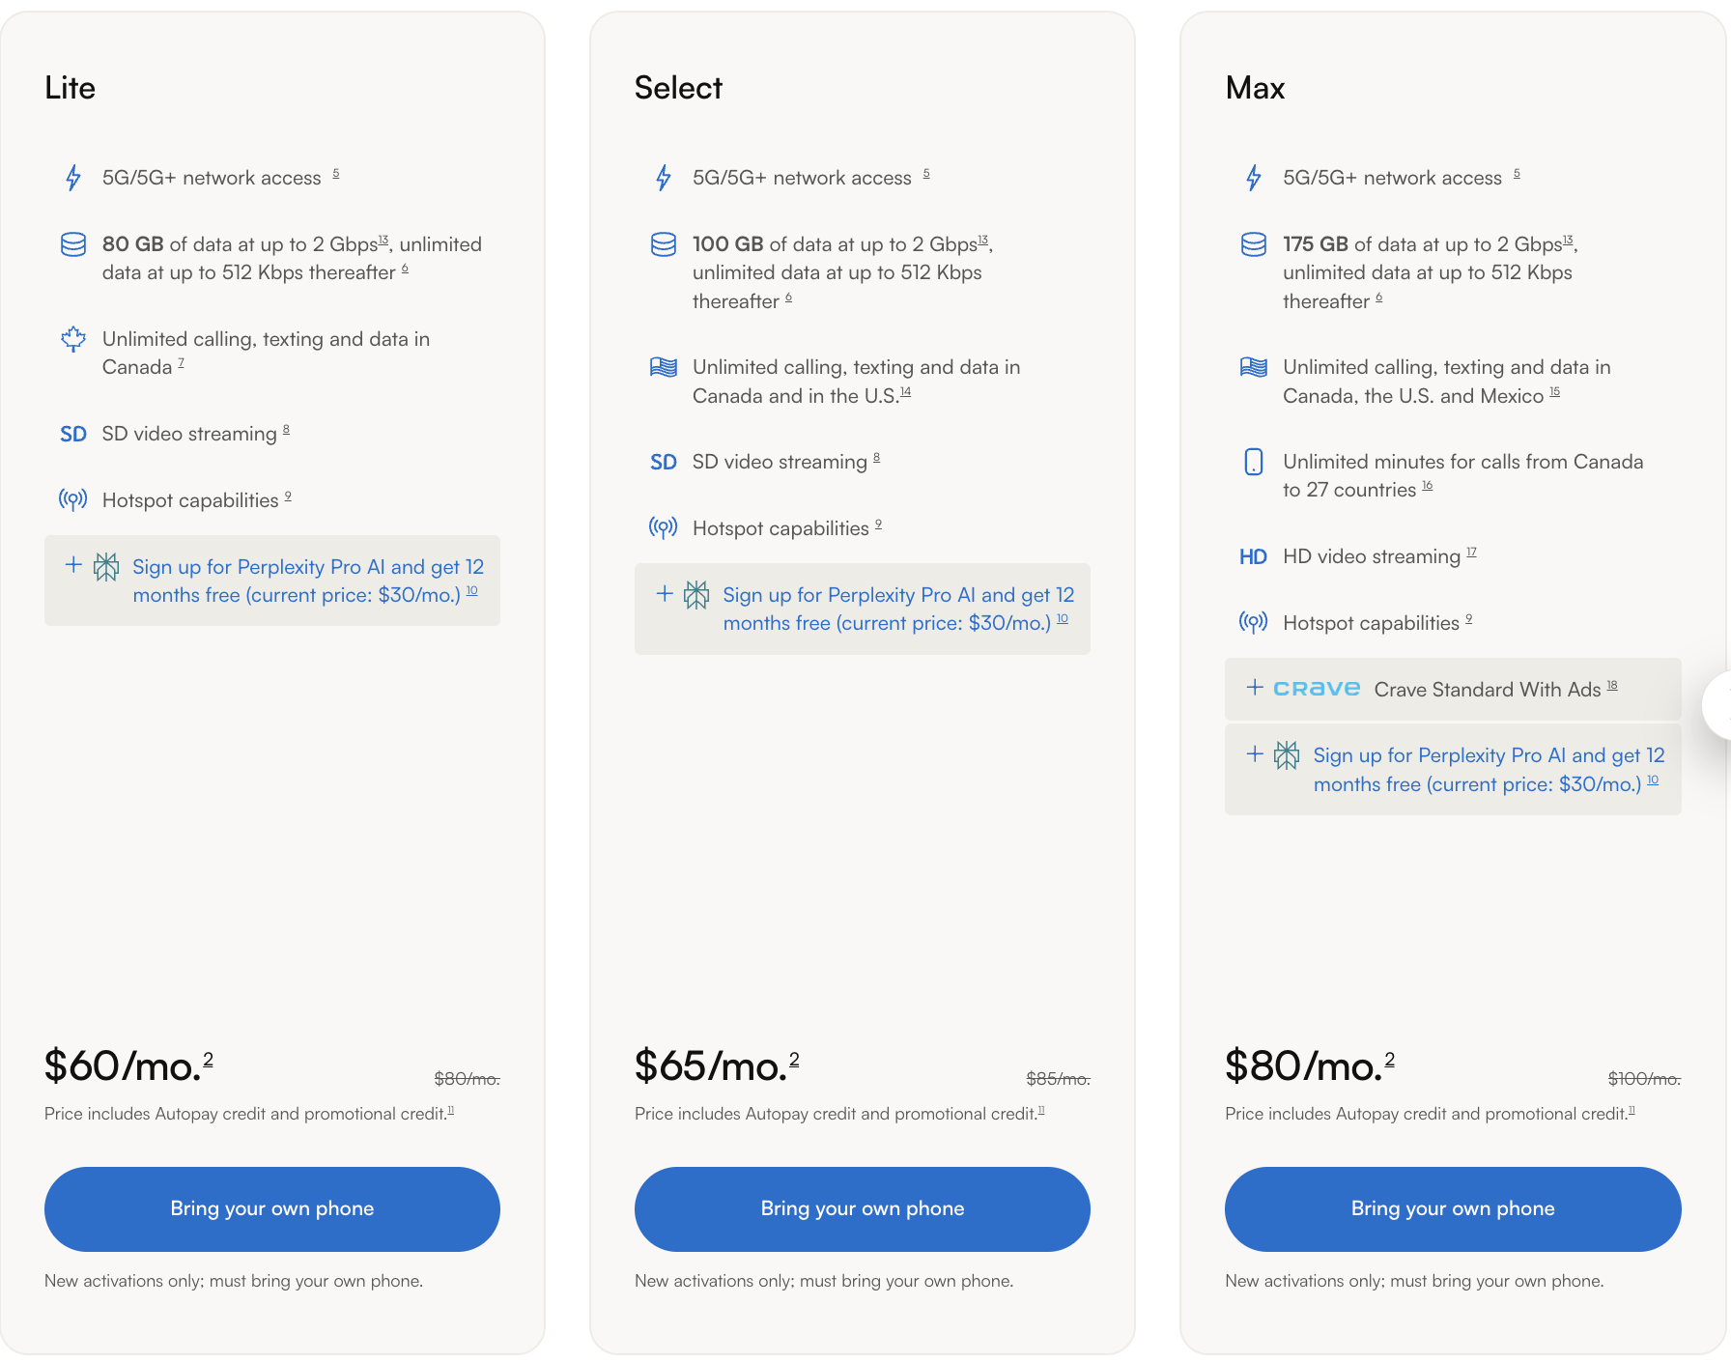Click the data stack icon in Select plan

click(x=664, y=244)
